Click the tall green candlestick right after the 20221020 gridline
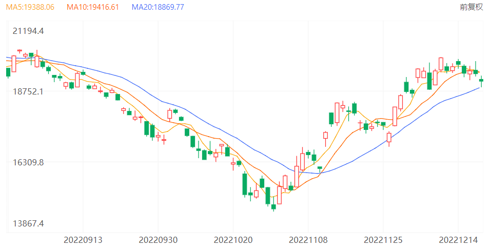The height and width of the screenshot is (247, 491). pyautogui.click(x=245, y=184)
